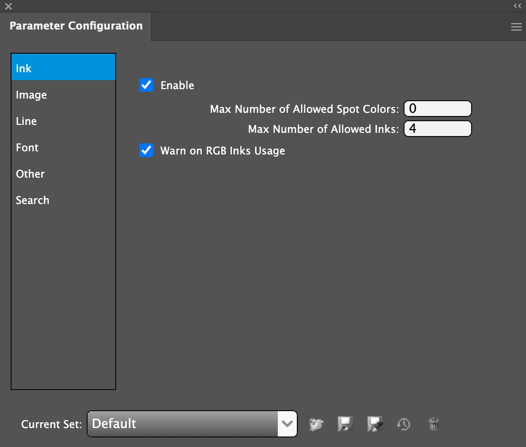Screen dimensions: 526x447
Task: Click the save-as floppy icon with pencil
Action: tap(374, 424)
